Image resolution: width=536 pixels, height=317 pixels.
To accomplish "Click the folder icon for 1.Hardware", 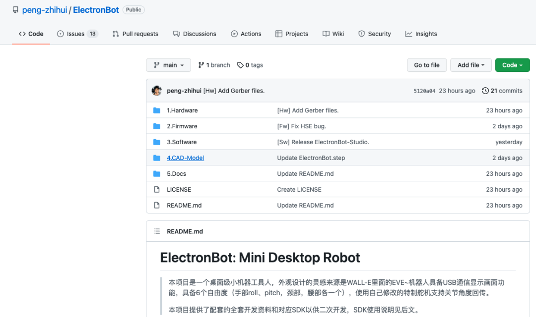I will pyautogui.click(x=157, y=110).
